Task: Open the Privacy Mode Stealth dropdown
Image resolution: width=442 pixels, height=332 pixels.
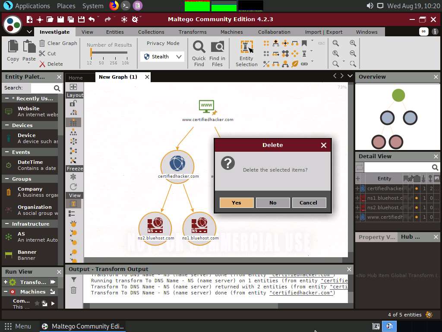Action: click(x=162, y=57)
